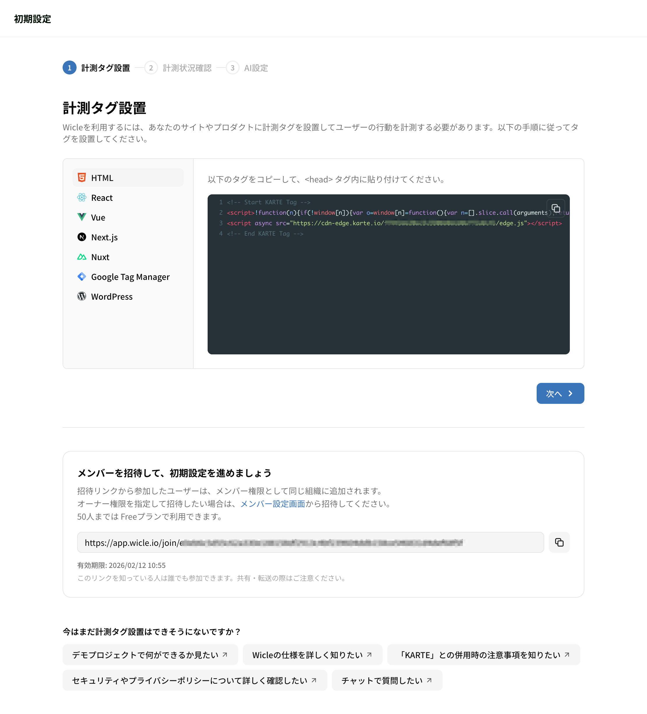Select the Google Tag Manager icon

[82, 277]
